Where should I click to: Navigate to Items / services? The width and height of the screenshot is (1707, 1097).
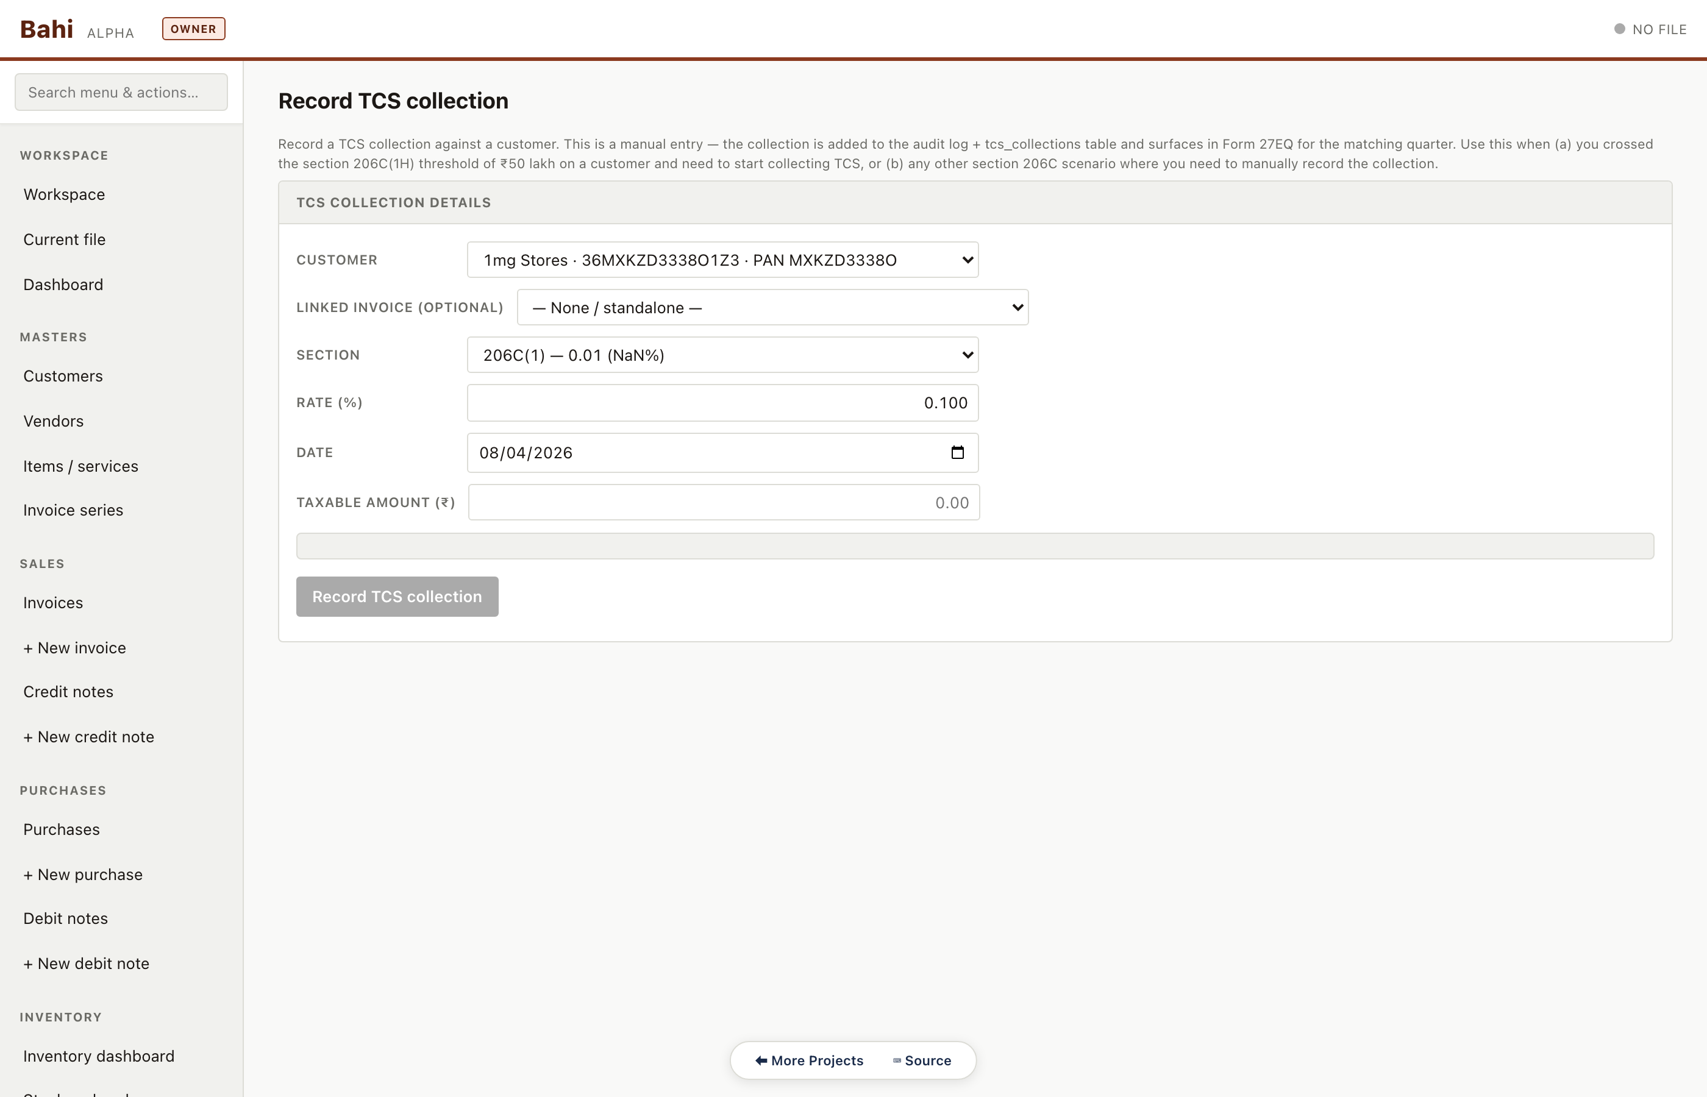(x=80, y=466)
